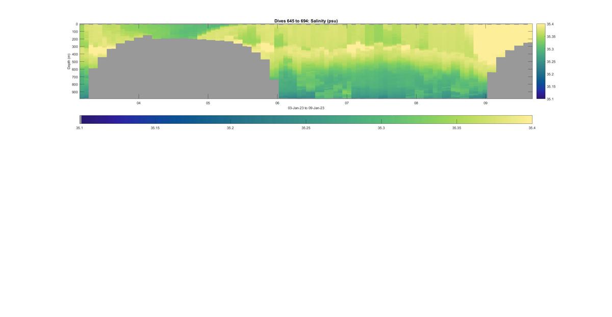Click "35.3" label on vertical colorbar
612x317 pixels.
click(x=550, y=49)
